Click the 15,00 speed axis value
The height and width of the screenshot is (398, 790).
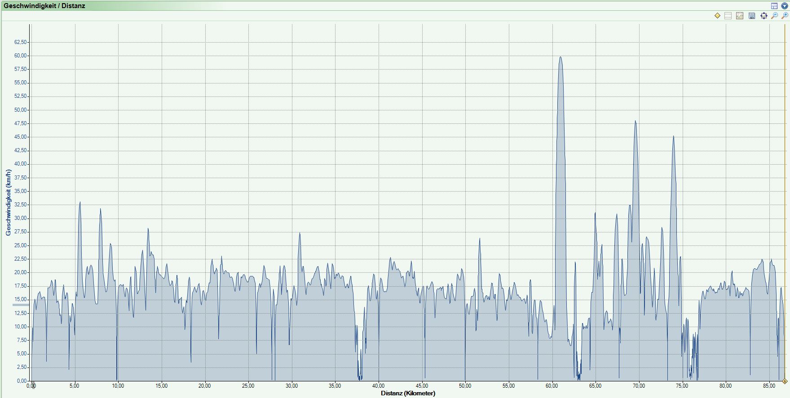(21, 300)
